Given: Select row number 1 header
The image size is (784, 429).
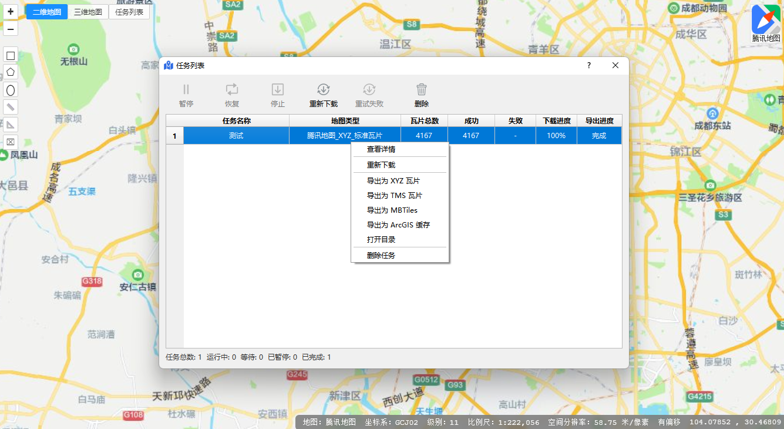Looking at the screenshot, I should tap(174, 136).
